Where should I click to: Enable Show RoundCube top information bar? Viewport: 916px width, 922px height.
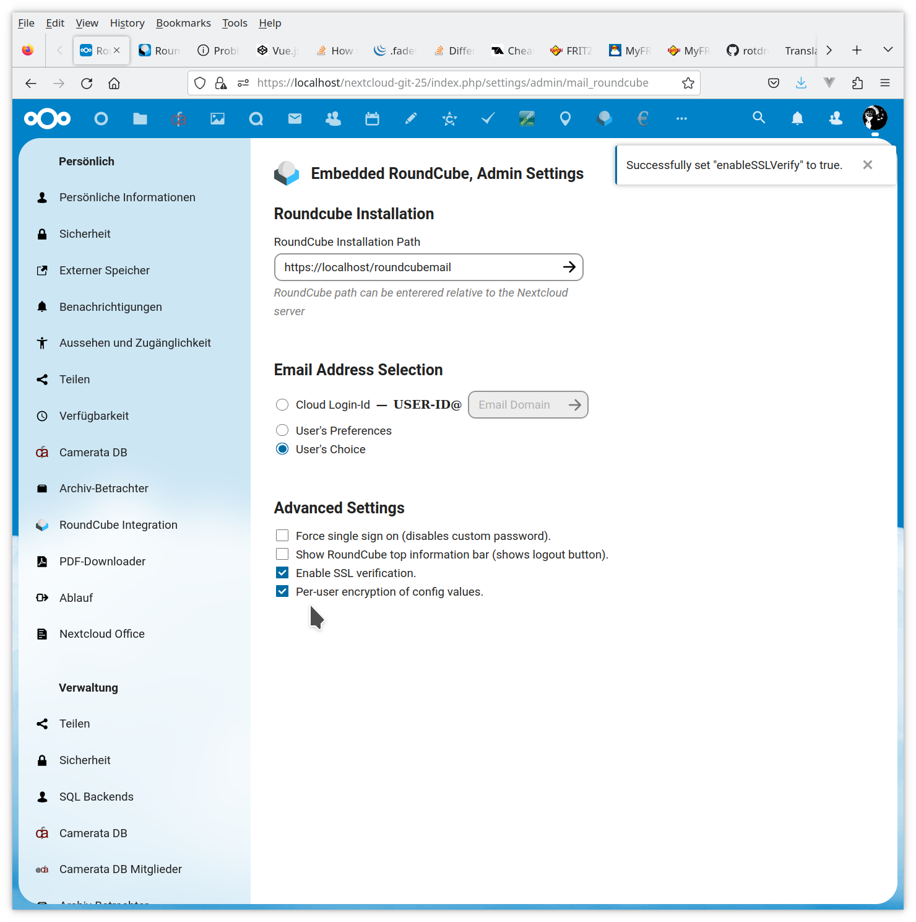[x=282, y=554]
